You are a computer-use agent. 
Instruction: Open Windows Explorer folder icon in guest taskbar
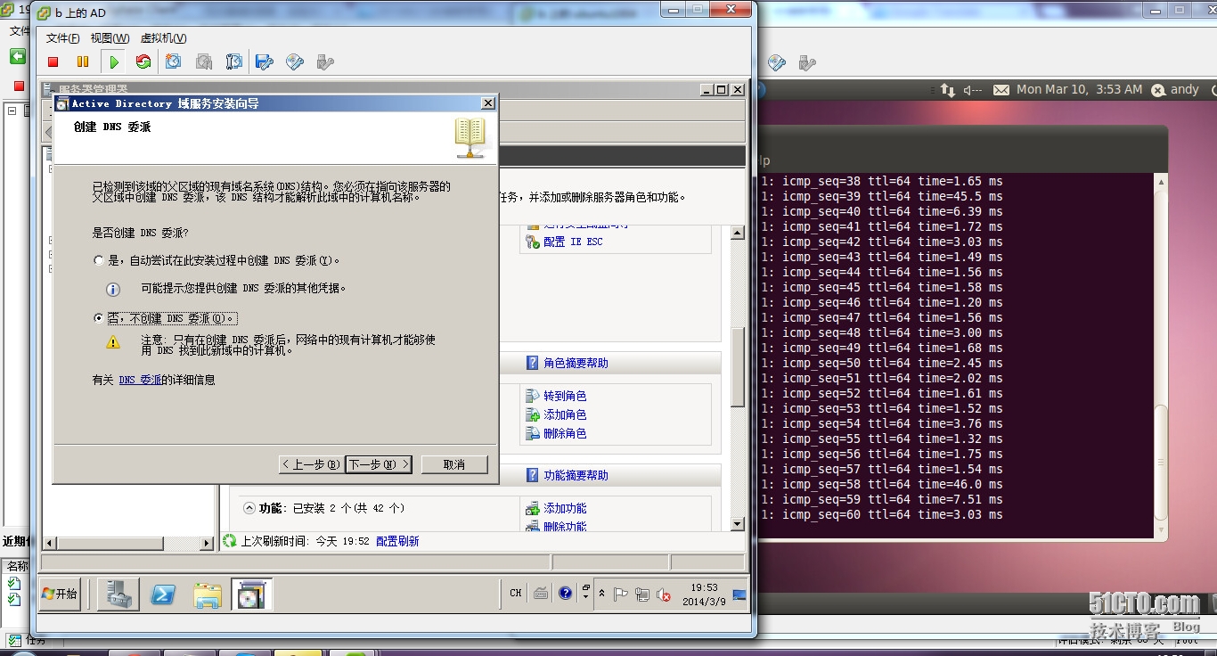pos(208,594)
